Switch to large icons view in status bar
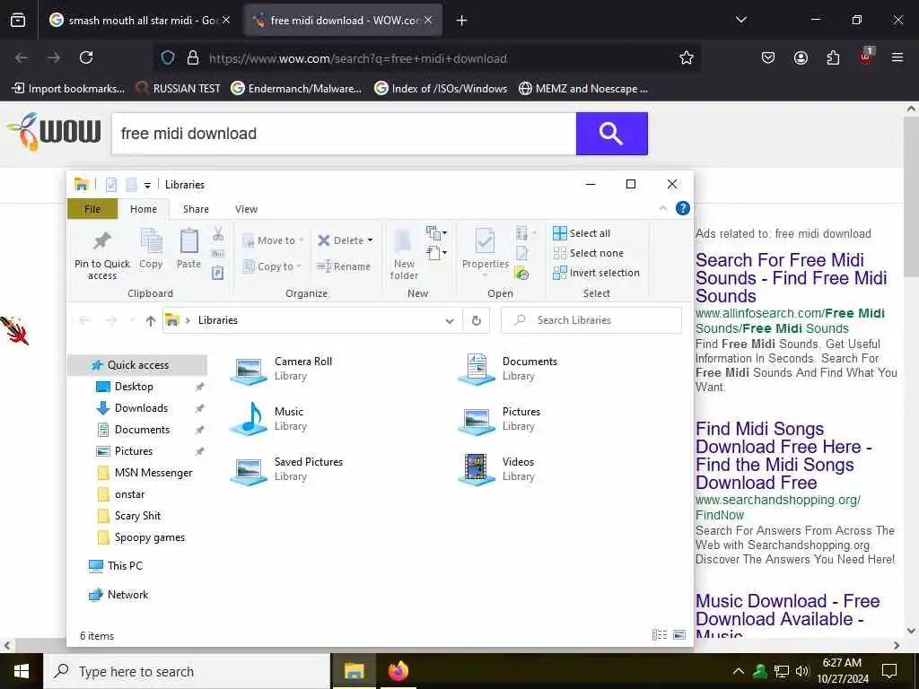Image resolution: width=919 pixels, height=689 pixels. point(679,634)
